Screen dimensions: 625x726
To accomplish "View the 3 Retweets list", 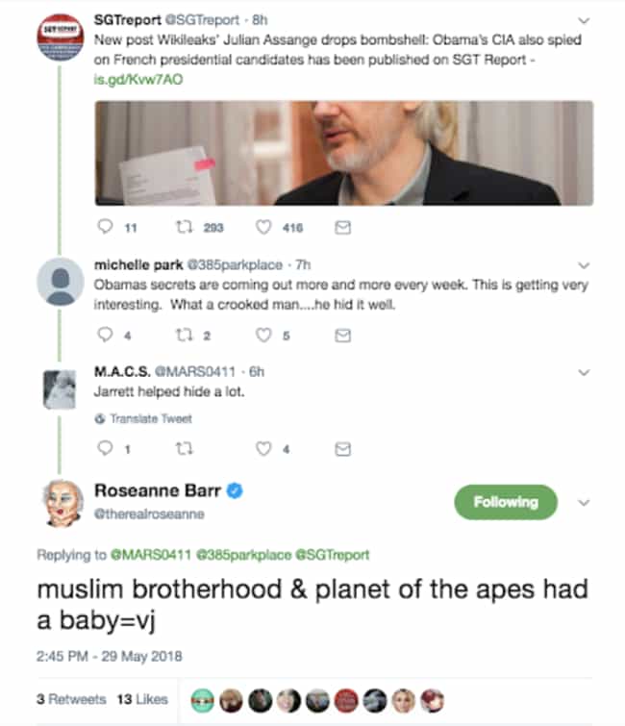I will pyautogui.click(x=71, y=699).
